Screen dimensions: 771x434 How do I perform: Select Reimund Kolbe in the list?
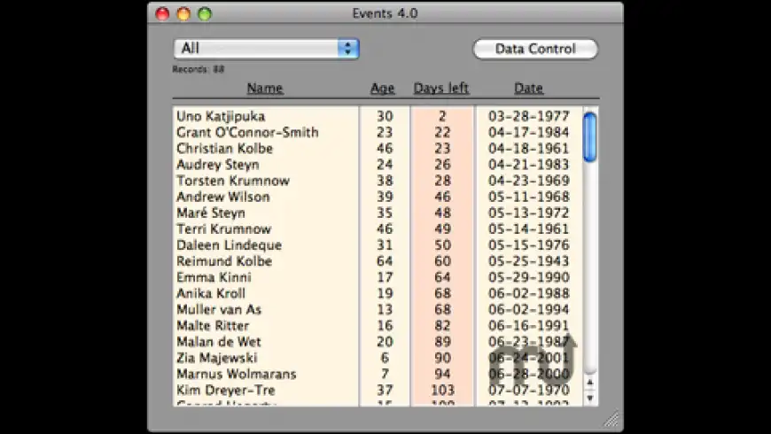(x=224, y=261)
